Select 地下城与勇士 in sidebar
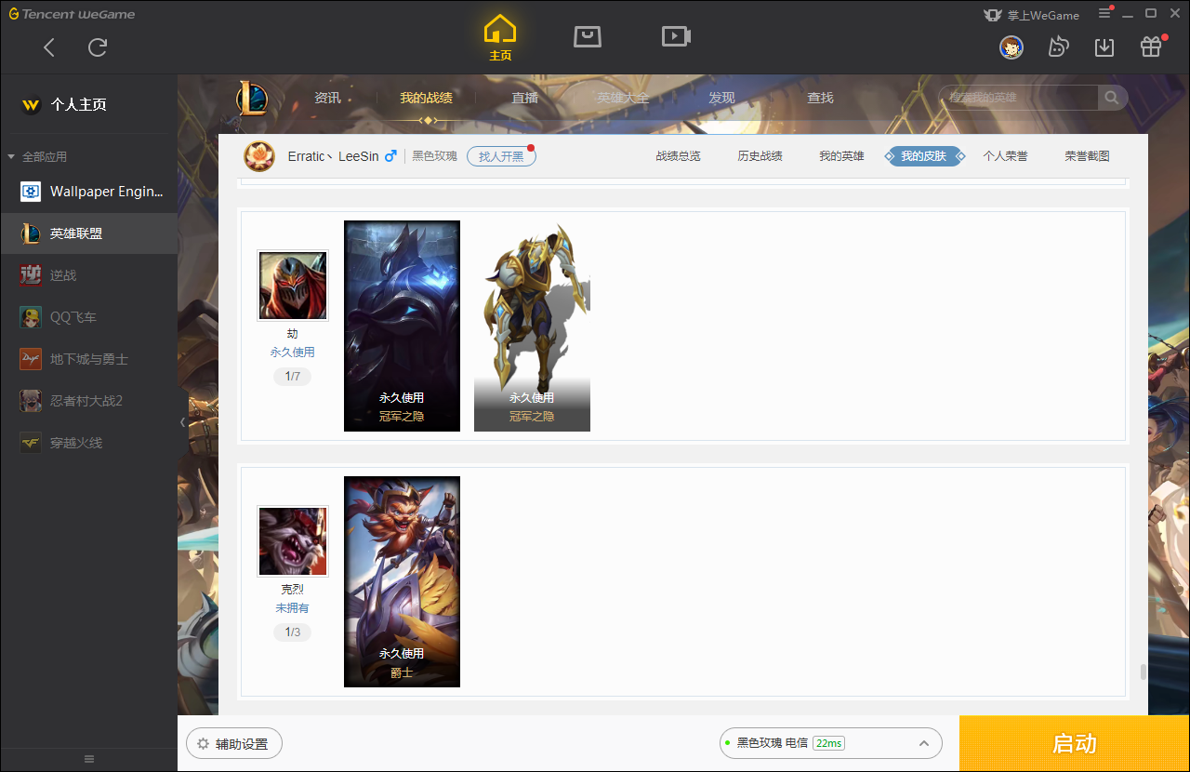1190x772 pixels. point(88,359)
